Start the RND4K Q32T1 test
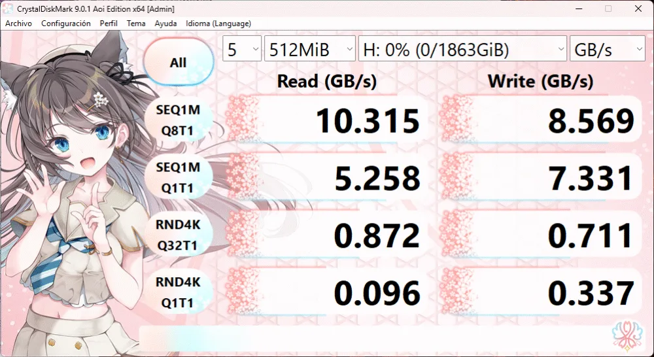Screen dimensions: 654x357 (178, 235)
